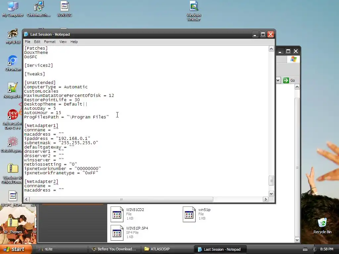Select the ULCPC_HOM... file icon
The width and height of the screenshot is (339, 254).
point(13,198)
